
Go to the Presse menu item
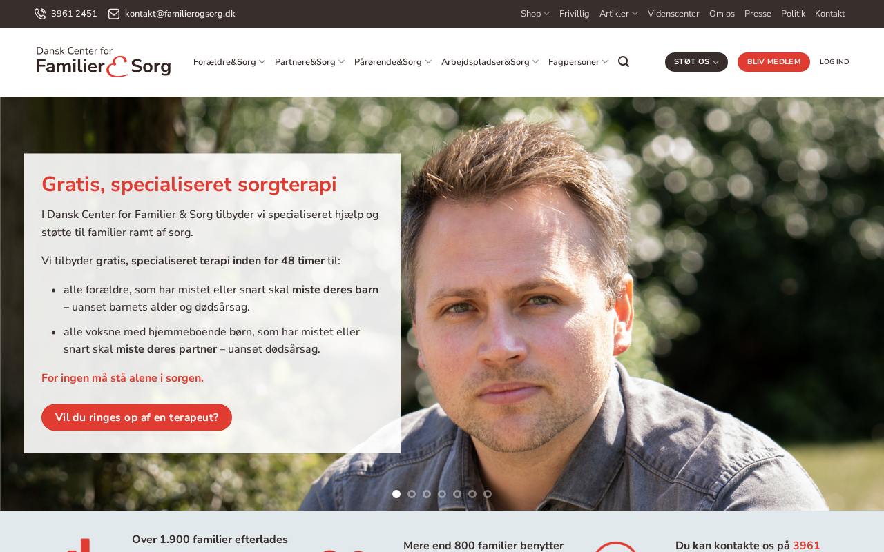pos(758,14)
